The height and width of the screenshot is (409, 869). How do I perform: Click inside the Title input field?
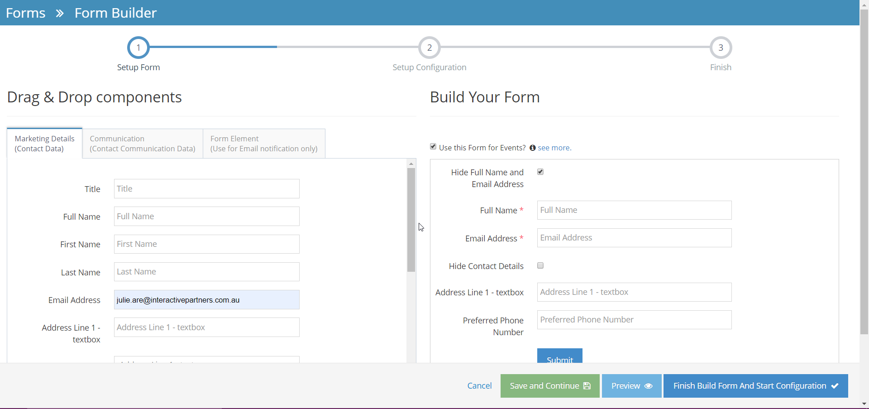[206, 188]
